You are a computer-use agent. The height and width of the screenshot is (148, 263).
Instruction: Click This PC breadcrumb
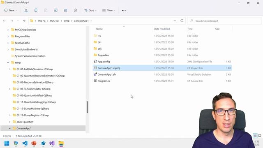(x=42, y=21)
